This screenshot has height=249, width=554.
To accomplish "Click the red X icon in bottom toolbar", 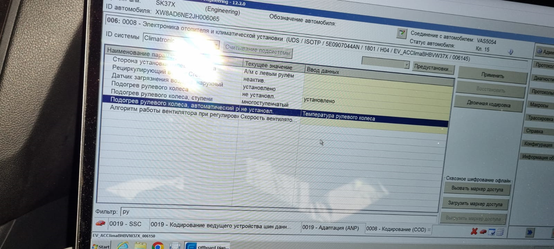I will tap(474, 231).
